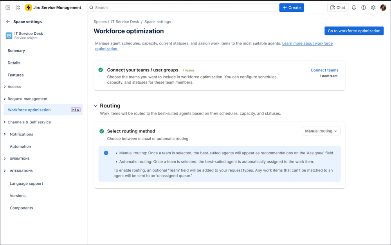Open the settings gear icon
Screen dimensions: 391x245
pos(373,7)
